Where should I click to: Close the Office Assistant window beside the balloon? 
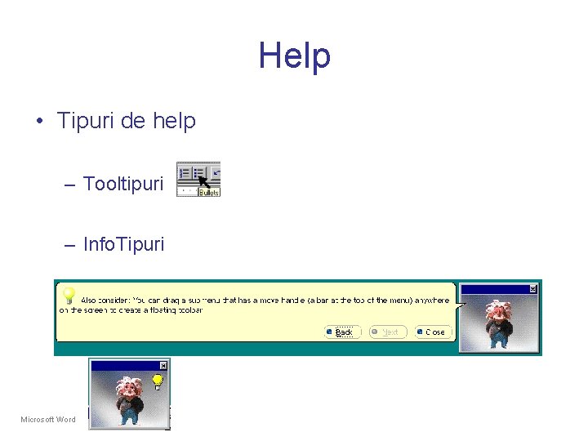click(x=532, y=289)
